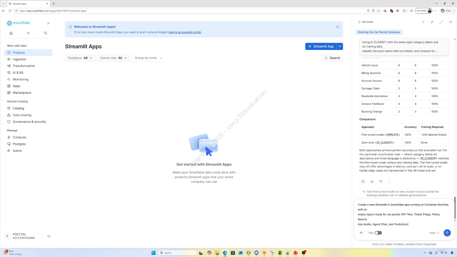The image size is (457, 257).
Task: Click taskbar Suche search box
Action: pyautogui.click(x=177, y=253)
